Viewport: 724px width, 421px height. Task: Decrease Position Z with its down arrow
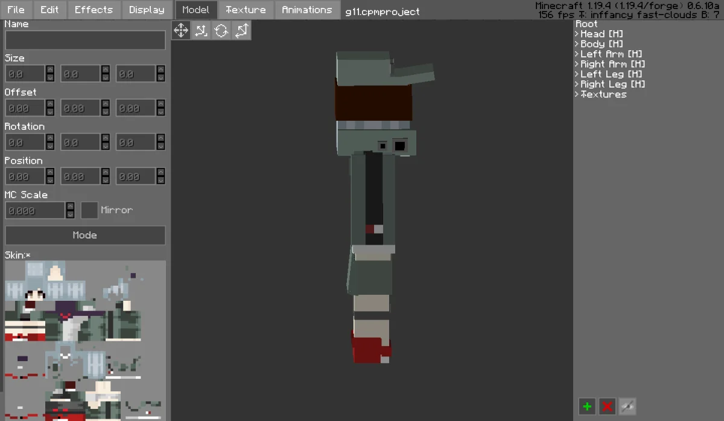pos(161,181)
